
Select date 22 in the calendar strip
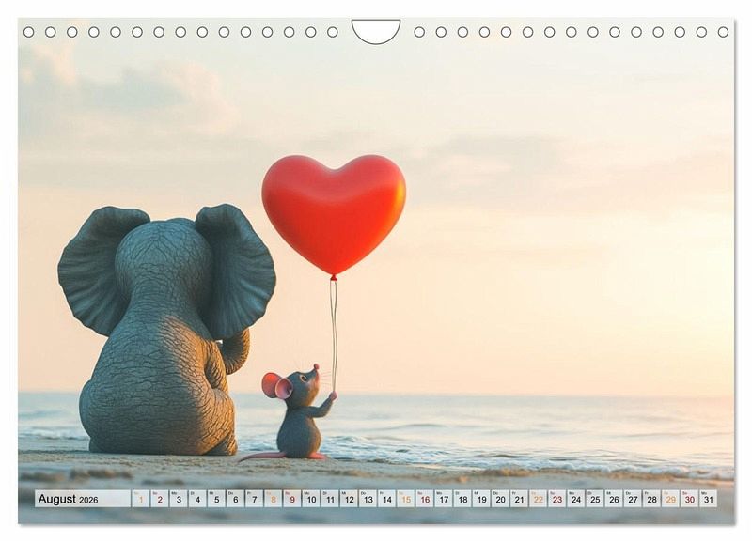[x=538, y=499]
